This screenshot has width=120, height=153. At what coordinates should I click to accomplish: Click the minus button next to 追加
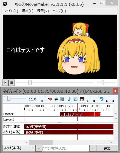[x=93, y=148]
